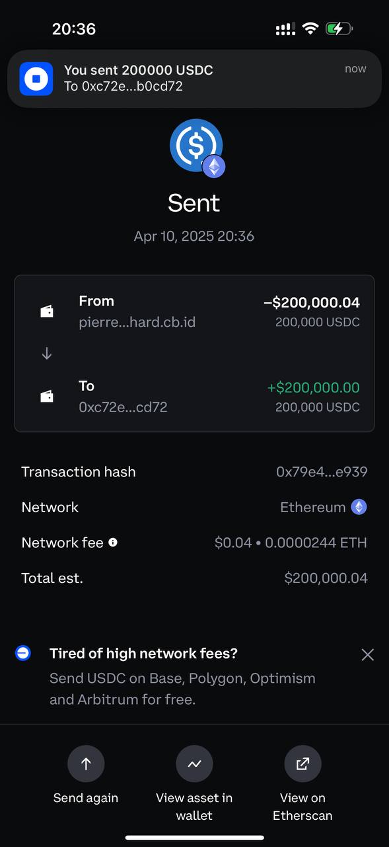The height and width of the screenshot is (847, 389).
Task: Dismiss the high network fees banner
Action: (x=368, y=654)
